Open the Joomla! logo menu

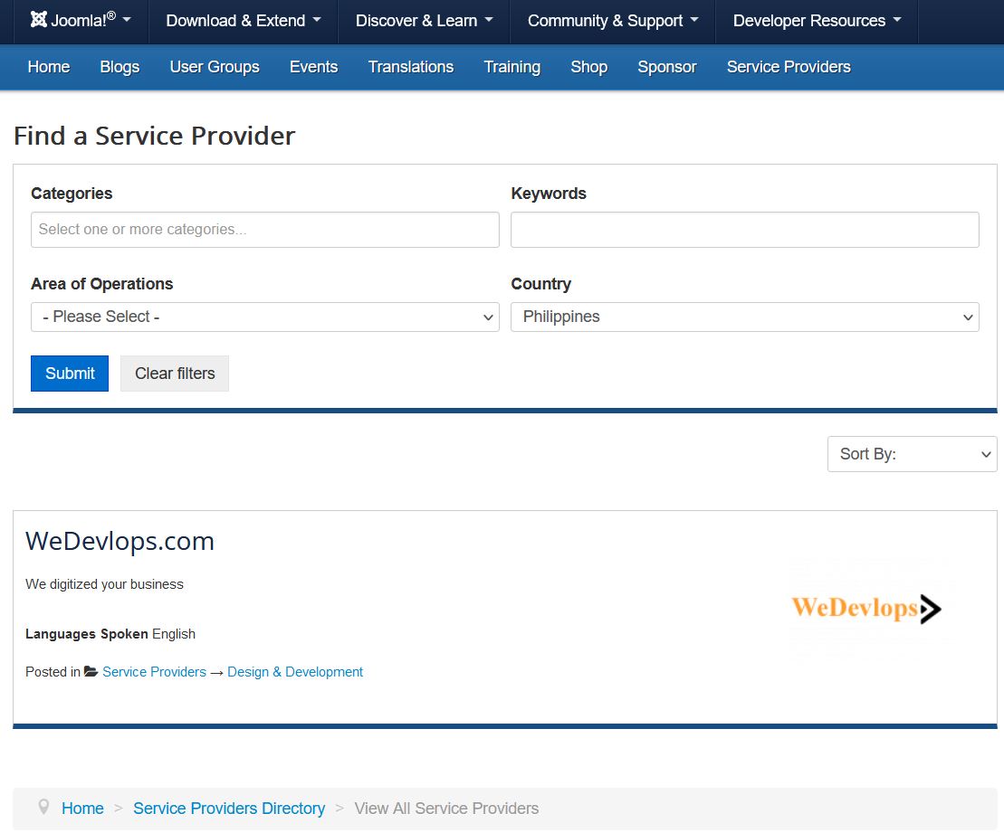pos(81,21)
